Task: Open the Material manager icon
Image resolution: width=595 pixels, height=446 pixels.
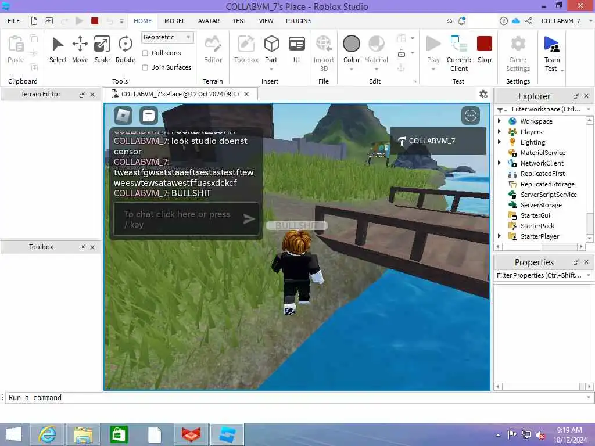Action: 376,44
